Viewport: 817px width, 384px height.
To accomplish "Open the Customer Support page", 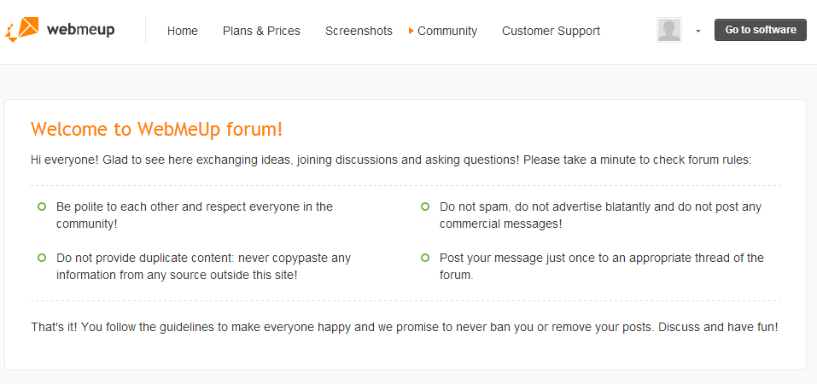I will tap(551, 32).
